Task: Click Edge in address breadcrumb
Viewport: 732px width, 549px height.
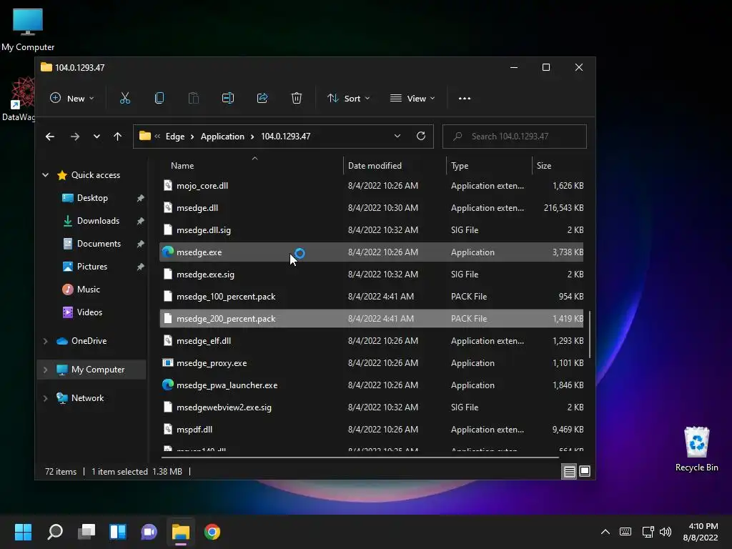Action: 175,137
